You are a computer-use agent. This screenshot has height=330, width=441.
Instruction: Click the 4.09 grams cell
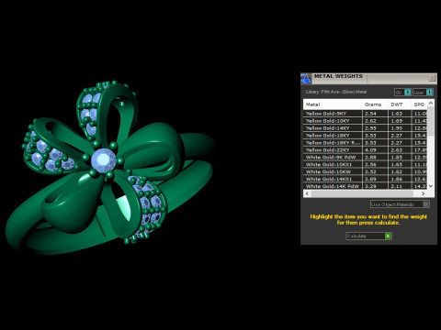pos(375,150)
